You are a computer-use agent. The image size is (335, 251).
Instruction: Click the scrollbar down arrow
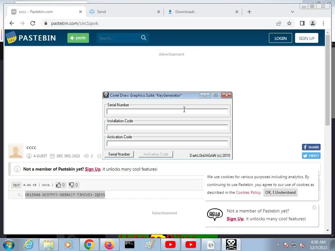click(x=327, y=230)
